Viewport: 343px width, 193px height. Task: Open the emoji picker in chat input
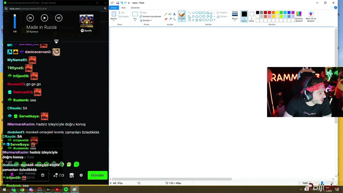click(x=43, y=175)
